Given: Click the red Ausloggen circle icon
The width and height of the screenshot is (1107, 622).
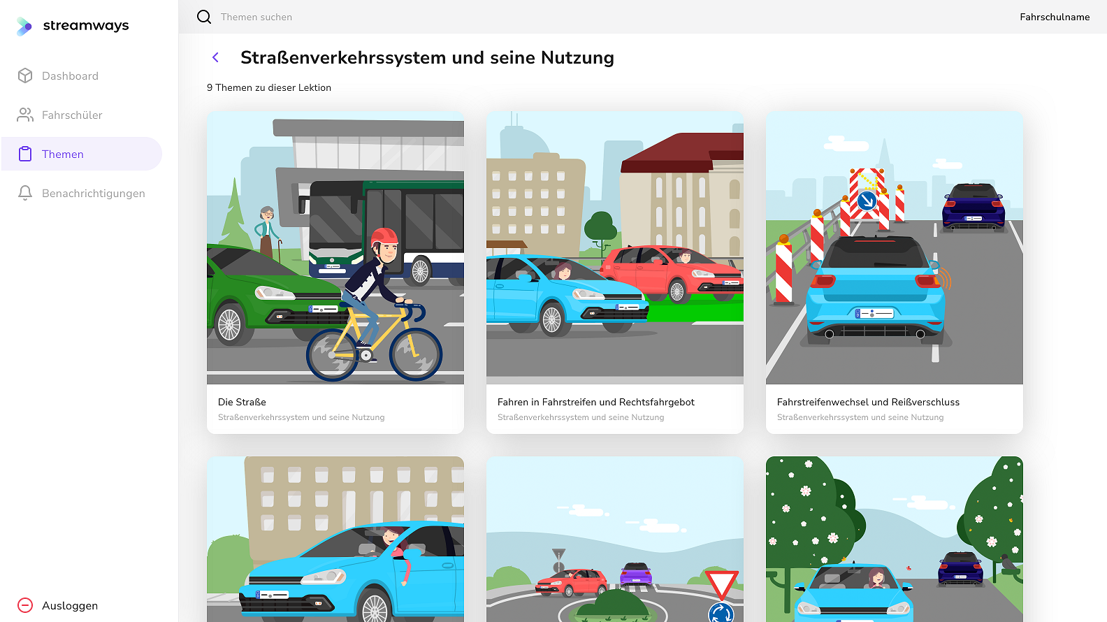Looking at the screenshot, I should pos(25,605).
